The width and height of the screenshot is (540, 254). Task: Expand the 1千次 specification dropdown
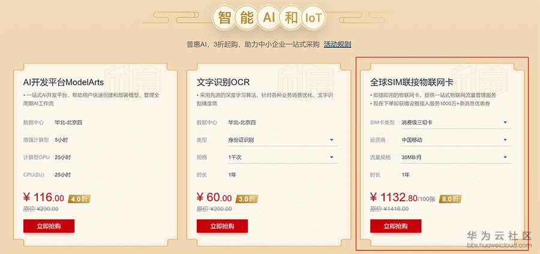pyautogui.click(x=281, y=158)
